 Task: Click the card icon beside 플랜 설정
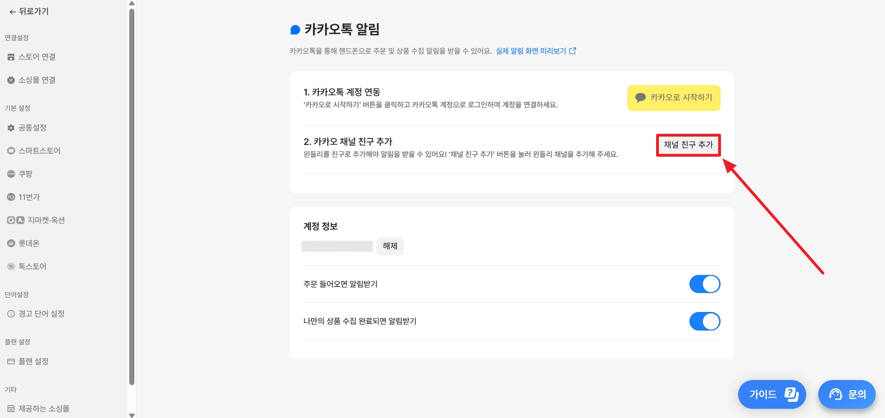click(x=11, y=362)
